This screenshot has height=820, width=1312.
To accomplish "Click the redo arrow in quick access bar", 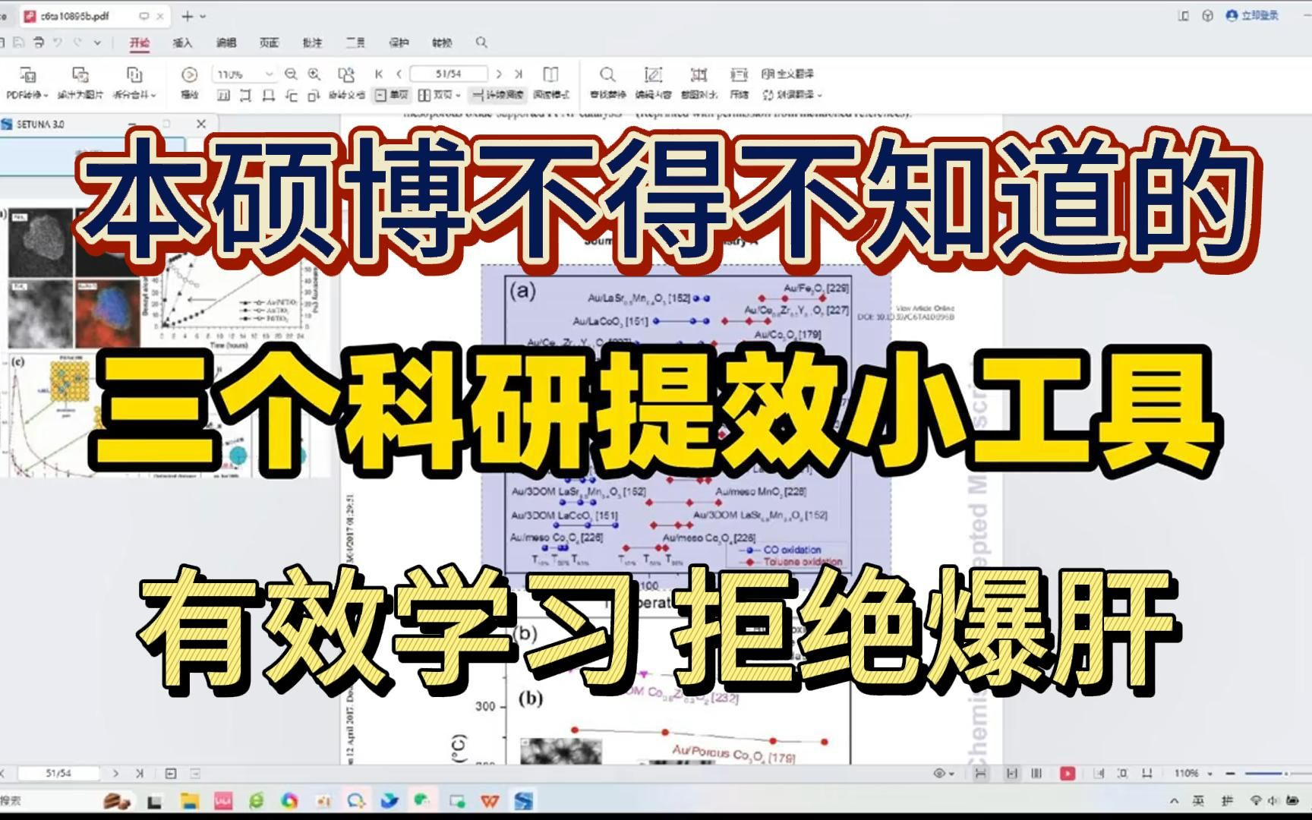I will (x=77, y=43).
